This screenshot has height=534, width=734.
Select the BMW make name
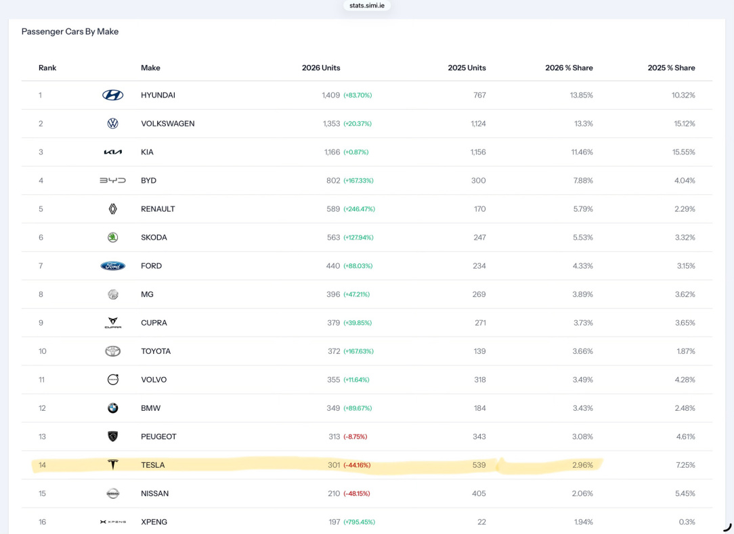click(x=151, y=408)
